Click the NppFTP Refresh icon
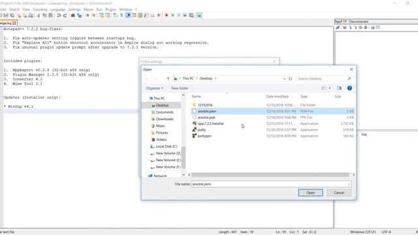Screen dimensions: 418x235 pos(360,27)
